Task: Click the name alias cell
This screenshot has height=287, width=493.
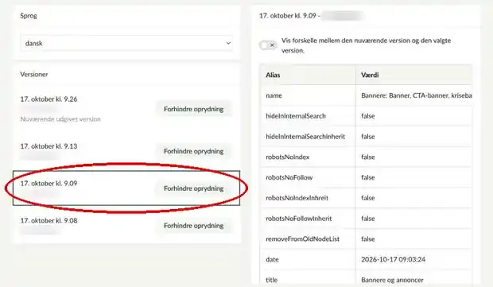Action: (308, 95)
